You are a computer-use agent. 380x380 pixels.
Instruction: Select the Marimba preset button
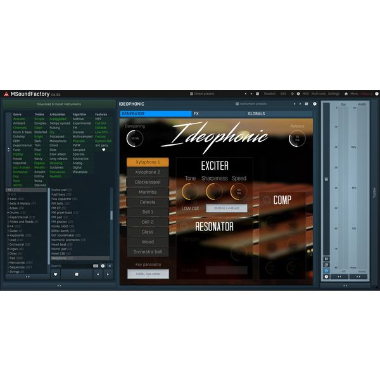coord(148,192)
